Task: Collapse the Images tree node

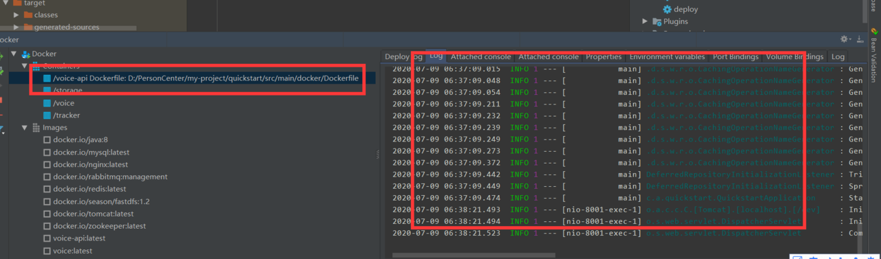Action: pyautogui.click(x=25, y=128)
